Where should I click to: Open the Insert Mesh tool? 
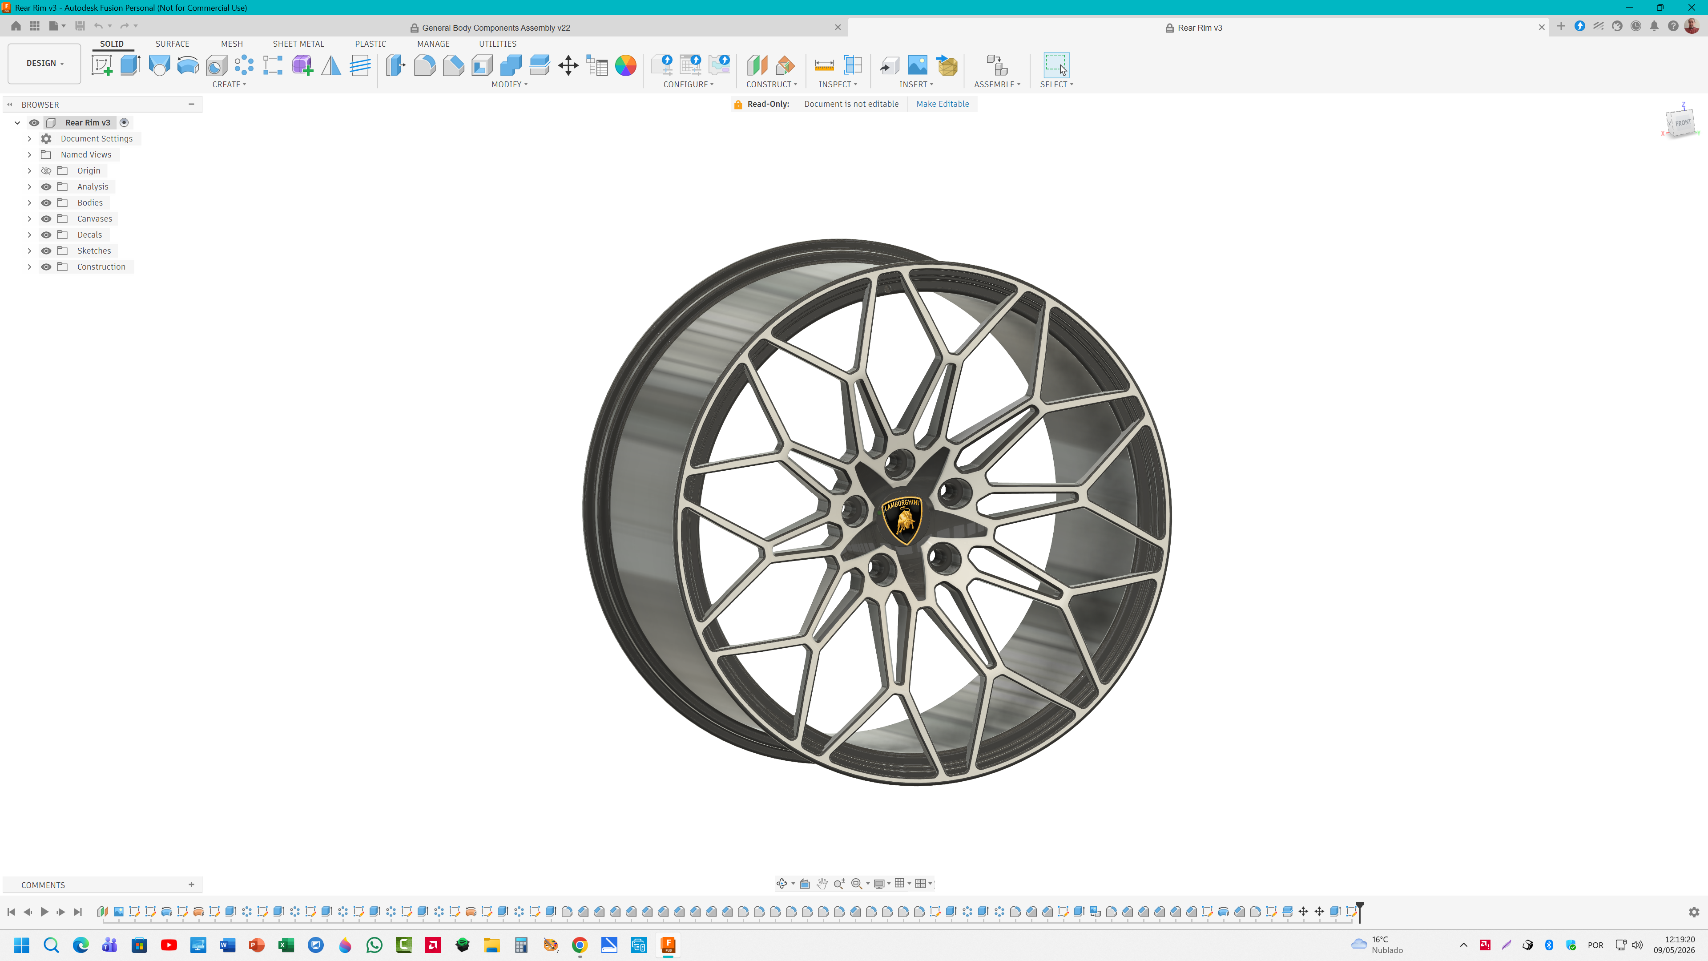click(947, 65)
